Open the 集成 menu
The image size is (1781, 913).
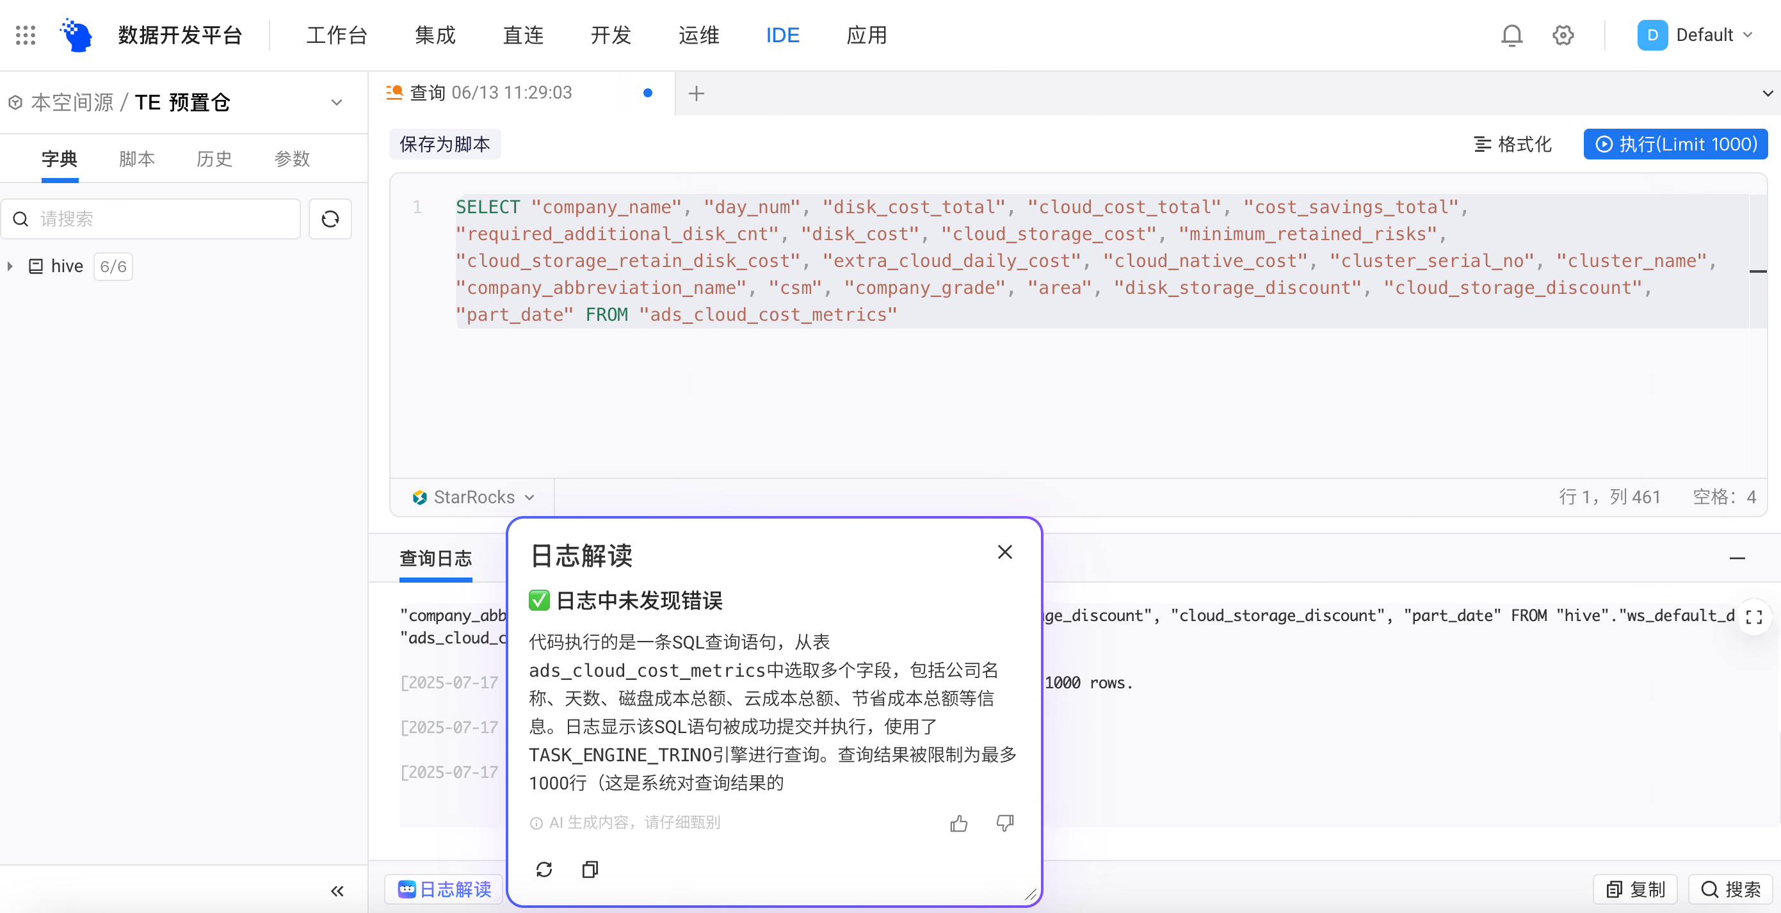tap(435, 35)
